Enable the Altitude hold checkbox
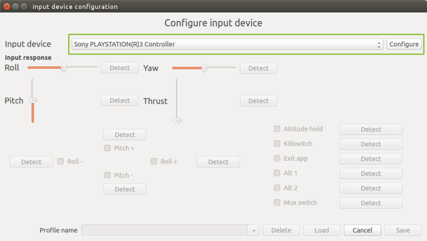Screen dimensions: 427x241 tap(277, 129)
